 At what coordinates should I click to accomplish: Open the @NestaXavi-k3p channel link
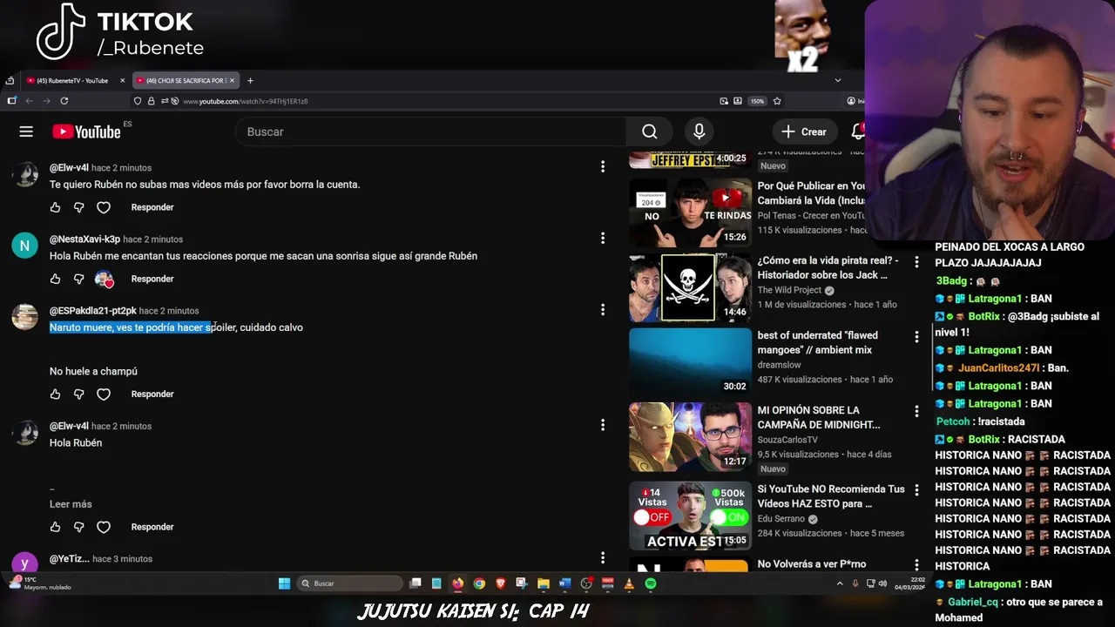84,239
